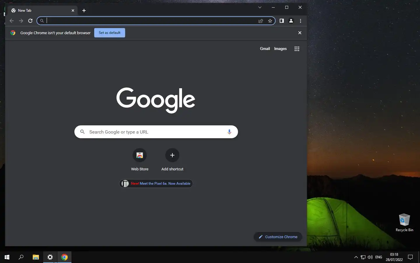420x263 pixels.
Task: Add shortcut plus tile
Action: click(x=172, y=160)
